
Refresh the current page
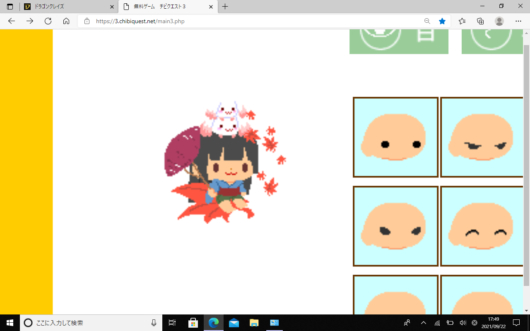(x=48, y=21)
